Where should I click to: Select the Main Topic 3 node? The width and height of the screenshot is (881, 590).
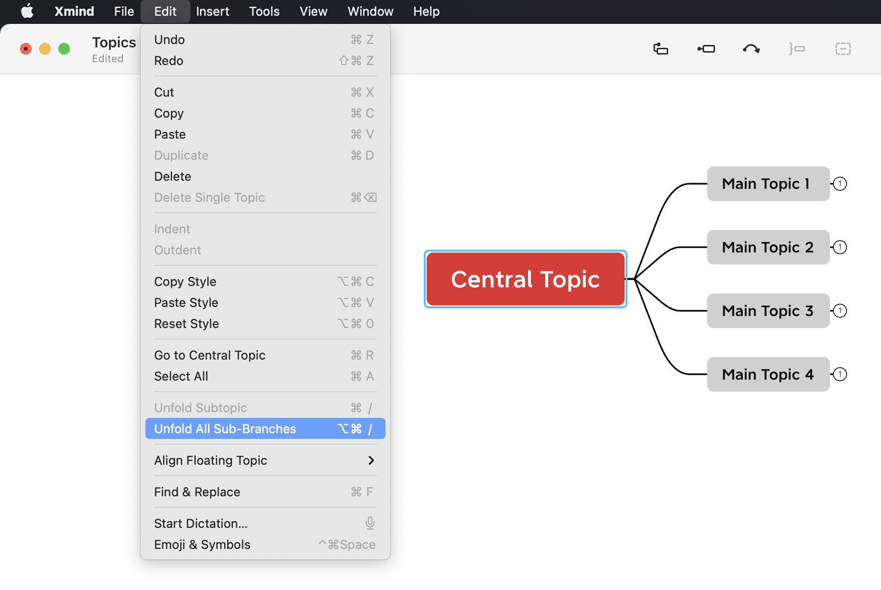pos(768,311)
